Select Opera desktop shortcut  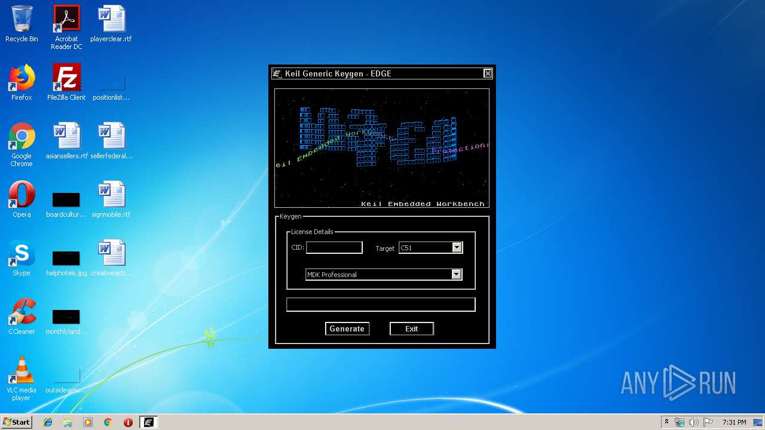point(22,199)
